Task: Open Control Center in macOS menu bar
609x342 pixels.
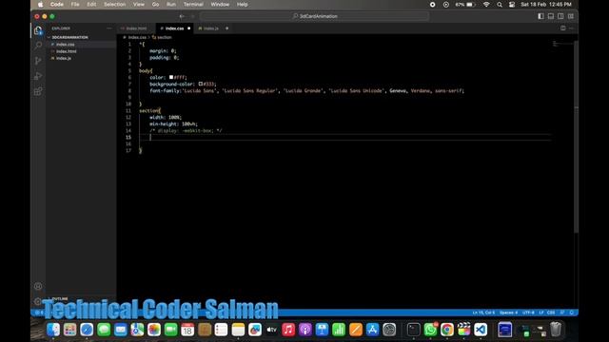Action: click(x=512, y=4)
